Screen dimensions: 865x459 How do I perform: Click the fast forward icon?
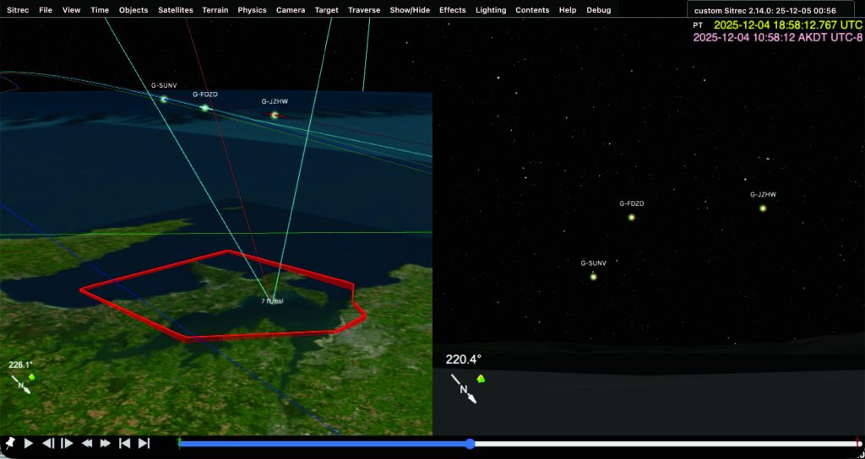[x=106, y=443]
